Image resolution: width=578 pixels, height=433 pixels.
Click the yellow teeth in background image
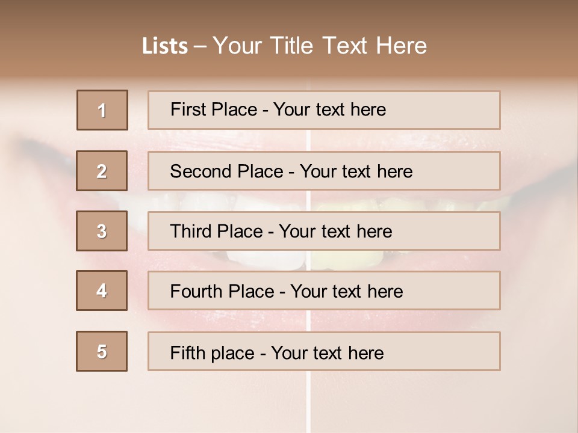[x=340, y=259]
